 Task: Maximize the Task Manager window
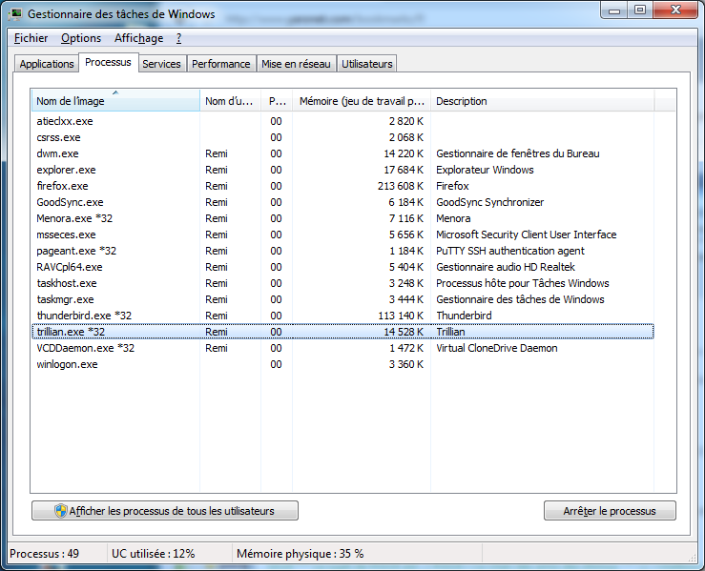pos(639,10)
